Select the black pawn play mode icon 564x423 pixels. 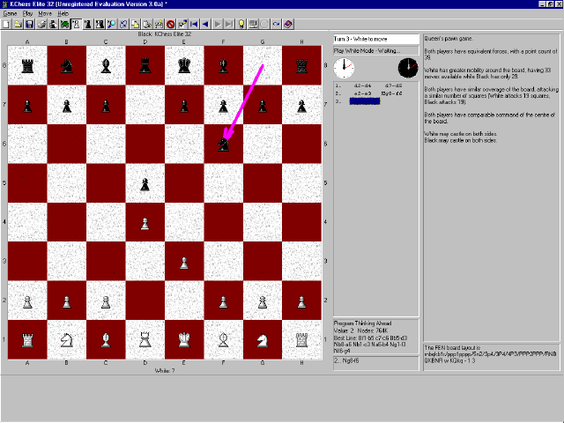point(88,24)
